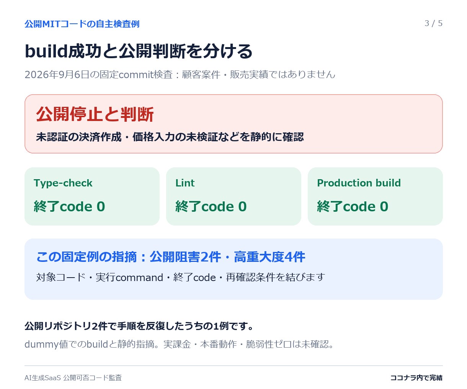Click the Production build card label
This screenshot has width=467, height=389.
pyautogui.click(x=359, y=183)
